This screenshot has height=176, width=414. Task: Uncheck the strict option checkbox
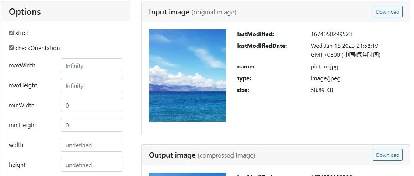tap(11, 33)
